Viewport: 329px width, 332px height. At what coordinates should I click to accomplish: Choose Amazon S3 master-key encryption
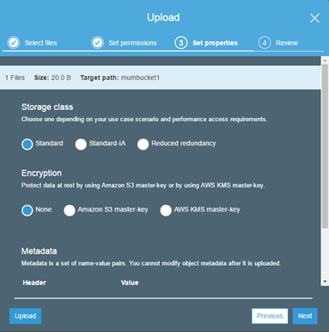click(70, 210)
